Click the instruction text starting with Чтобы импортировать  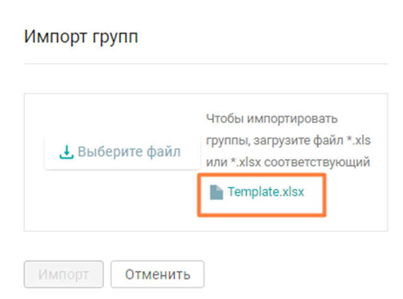click(x=289, y=140)
